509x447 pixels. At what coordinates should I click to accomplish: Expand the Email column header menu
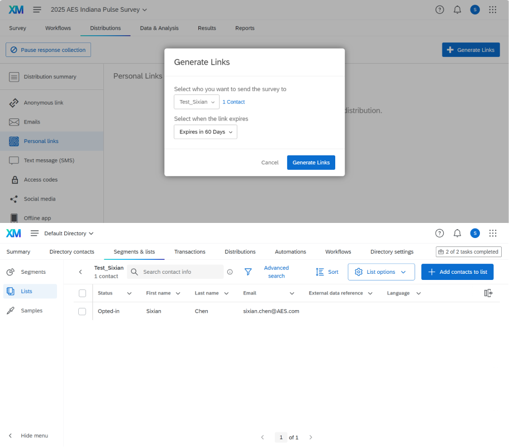(x=292, y=293)
